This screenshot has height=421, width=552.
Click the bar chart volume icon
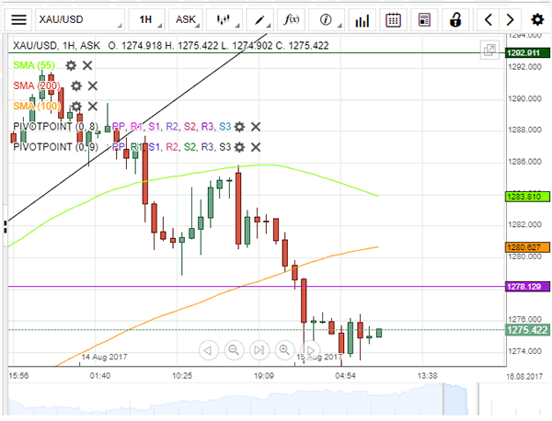pyautogui.click(x=362, y=19)
